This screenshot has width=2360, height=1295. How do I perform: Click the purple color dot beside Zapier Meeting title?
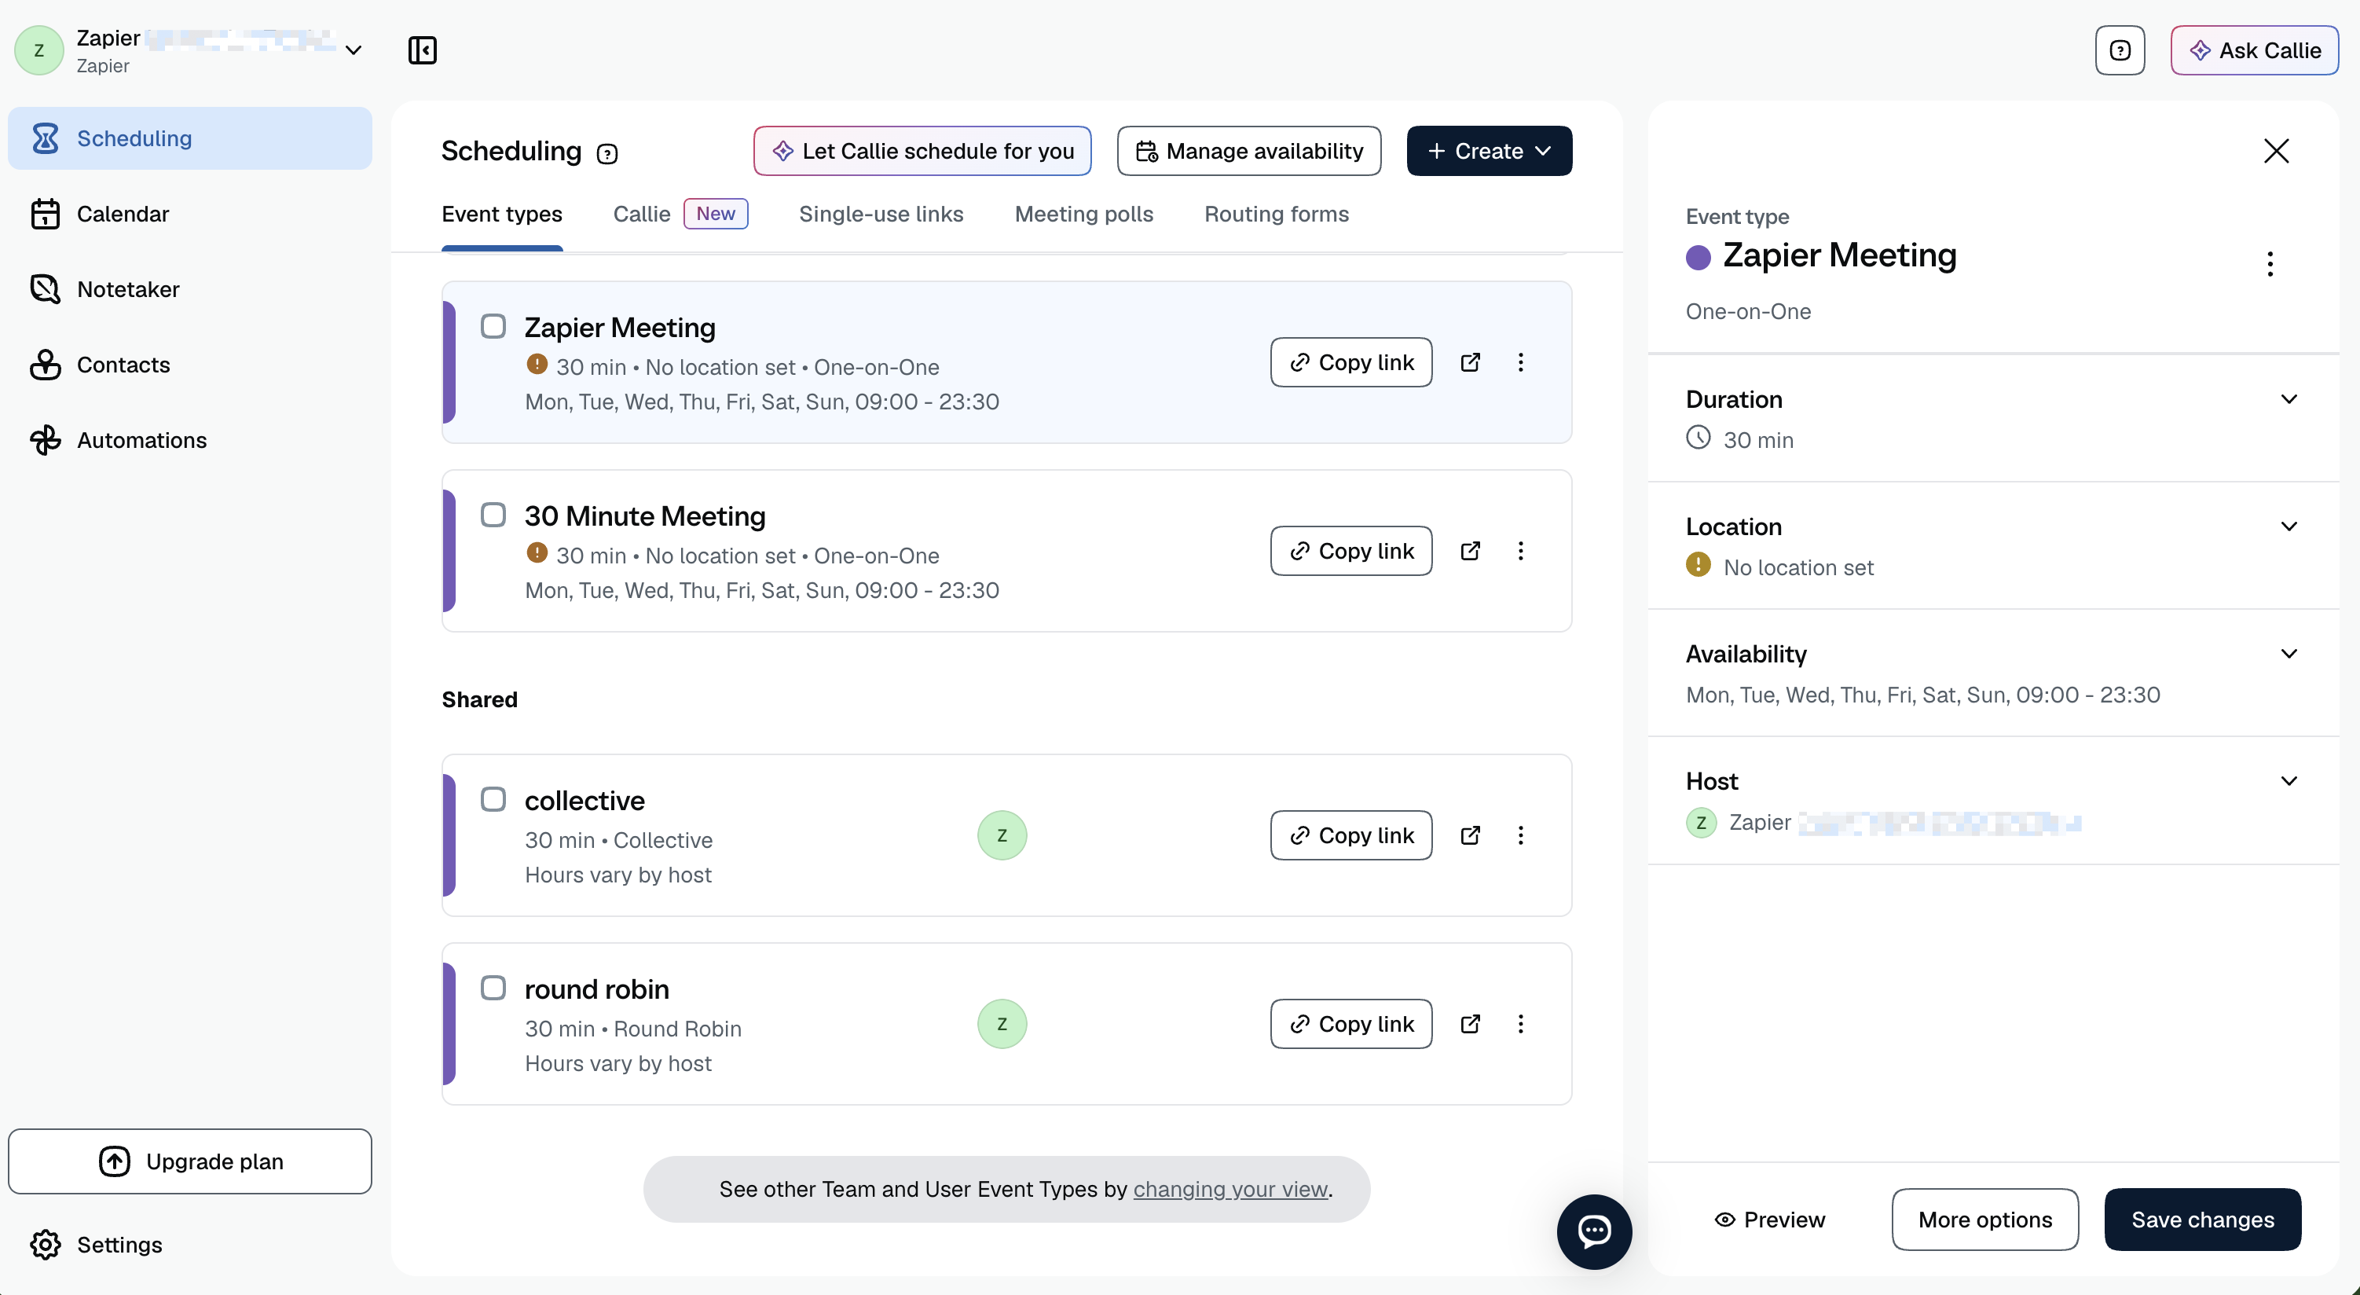(1698, 258)
